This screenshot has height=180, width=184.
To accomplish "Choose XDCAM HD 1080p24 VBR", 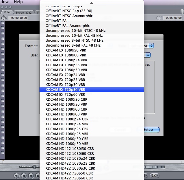I will coord(92,124).
